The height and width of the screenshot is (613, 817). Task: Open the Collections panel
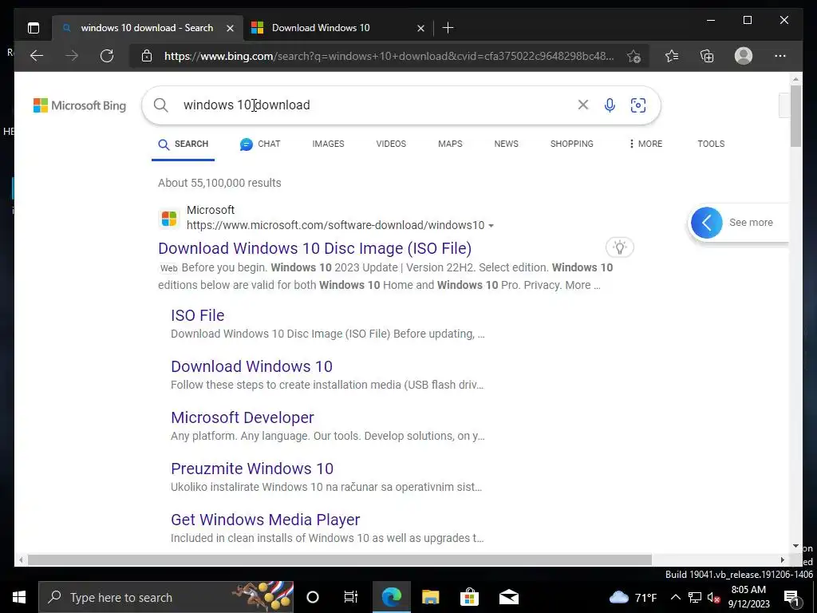pos(707,56)
